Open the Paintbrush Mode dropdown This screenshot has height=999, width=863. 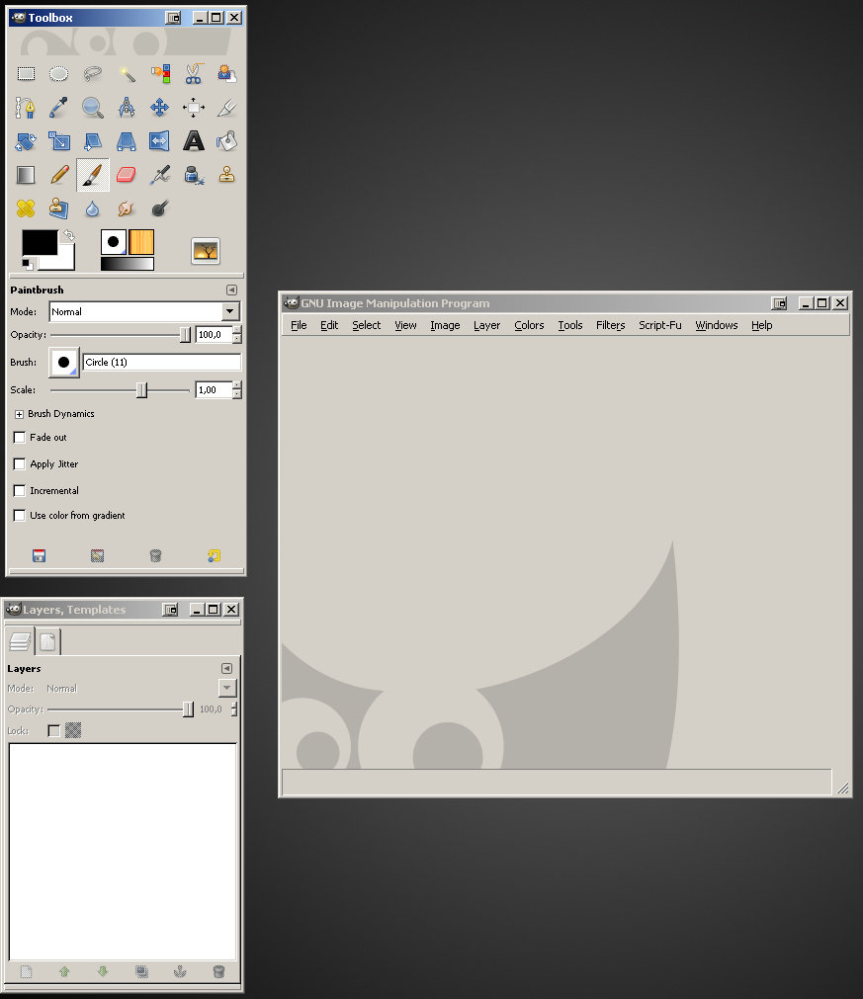[x=144, y=311]
